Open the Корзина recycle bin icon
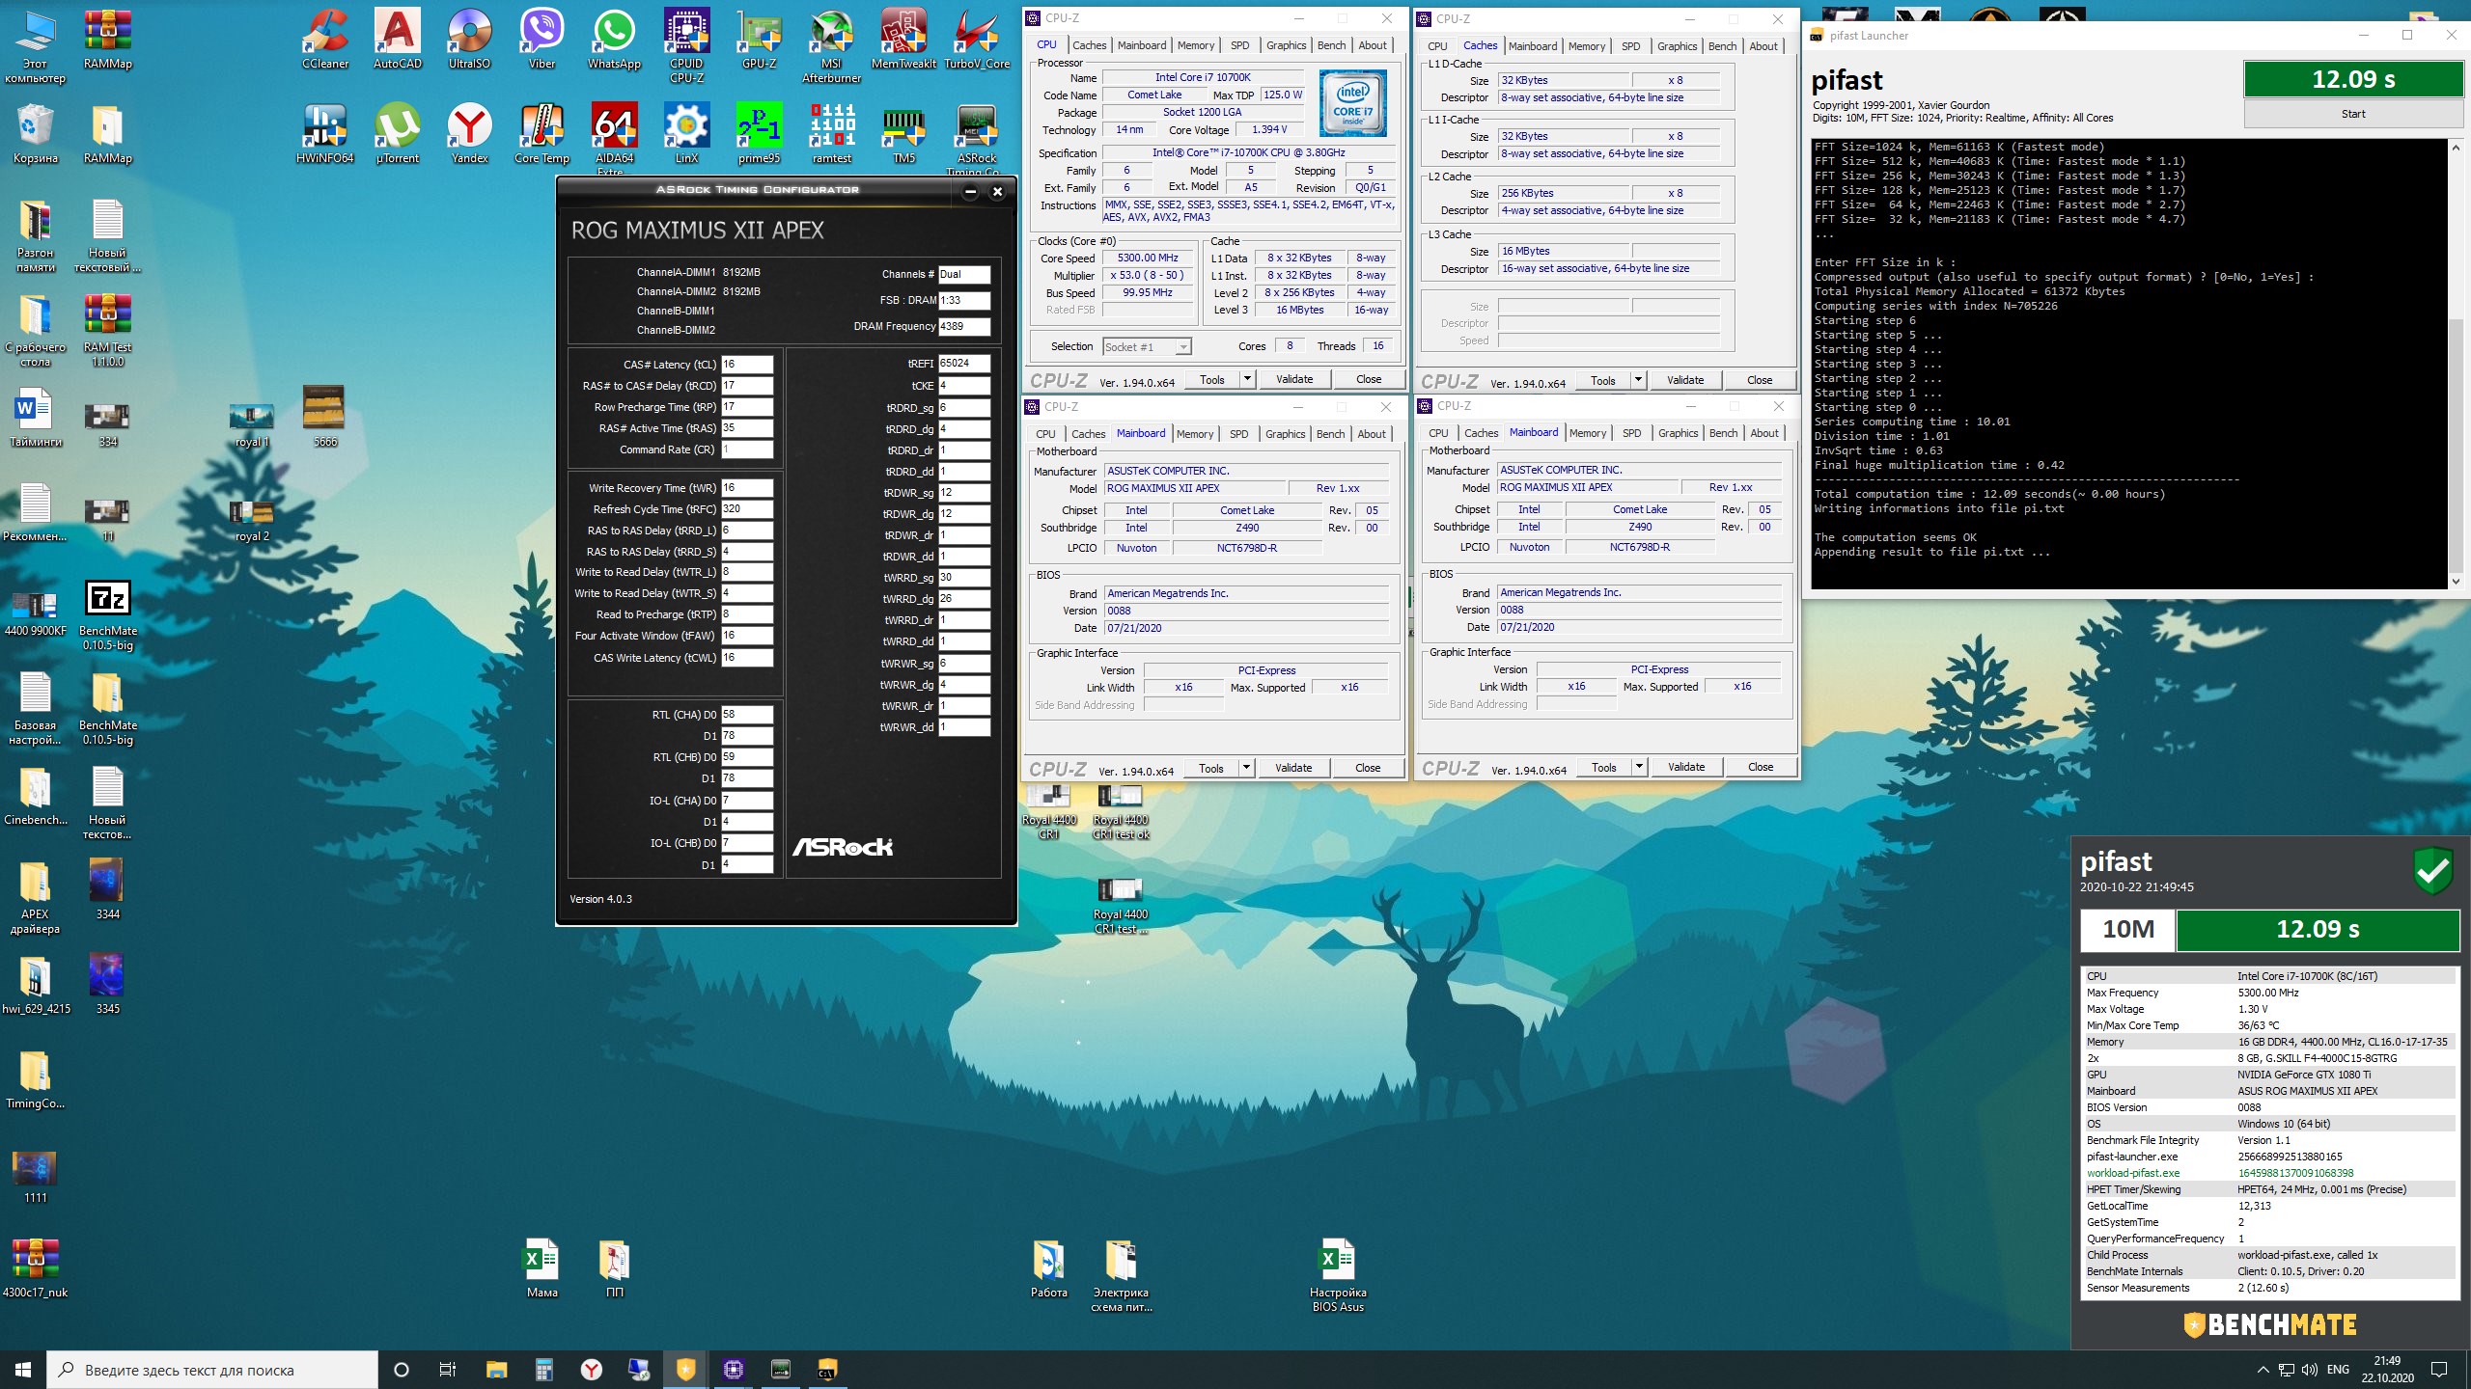 click(36, 133)
